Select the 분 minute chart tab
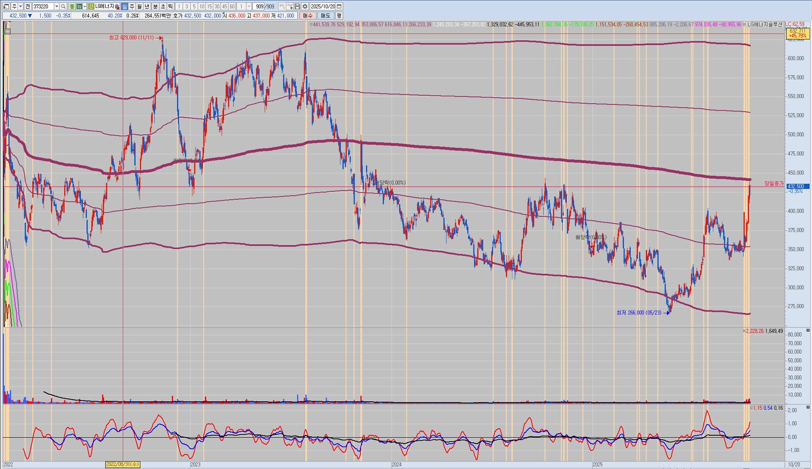This screenshot has width=812, height=469. [x=155, y=6]
